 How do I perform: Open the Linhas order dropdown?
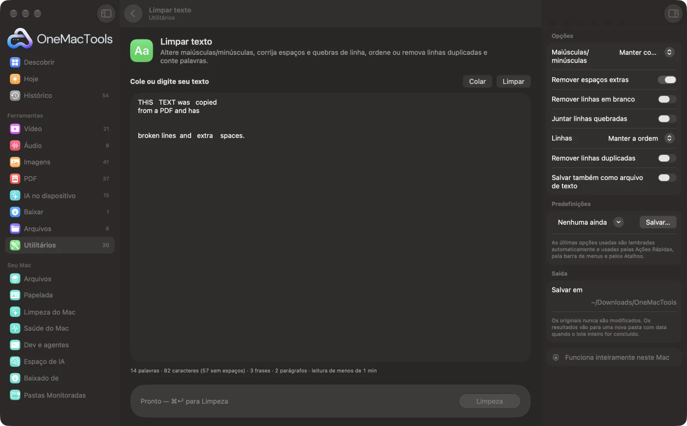coord(641,138)
